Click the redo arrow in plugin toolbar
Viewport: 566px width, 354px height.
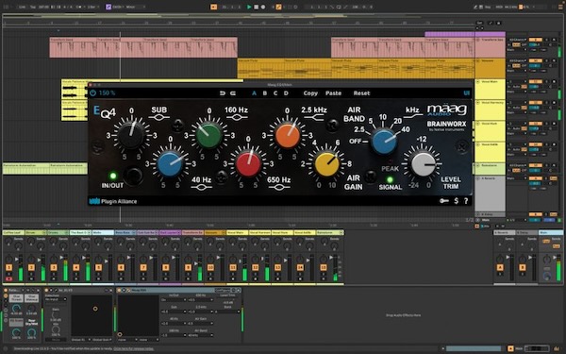tap(233, 93)
